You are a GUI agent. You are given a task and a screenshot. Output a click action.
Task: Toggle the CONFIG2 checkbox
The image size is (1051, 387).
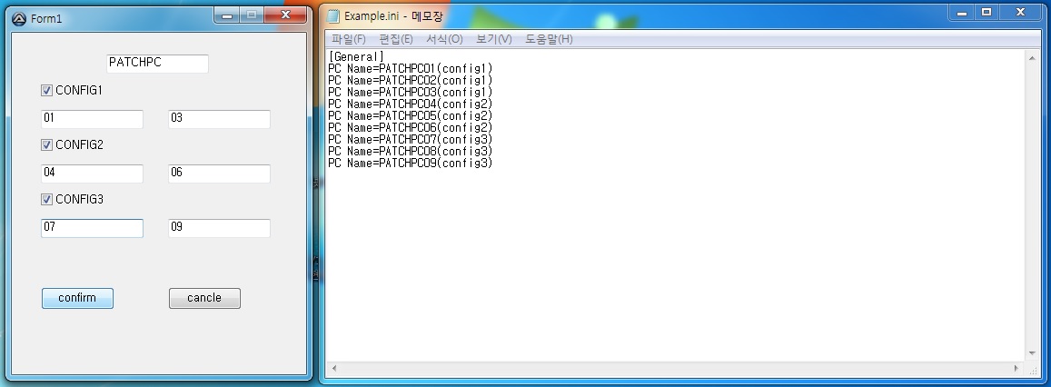point(47,144)
